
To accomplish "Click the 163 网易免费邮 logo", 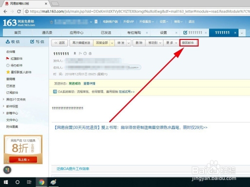I will [19, 23].
